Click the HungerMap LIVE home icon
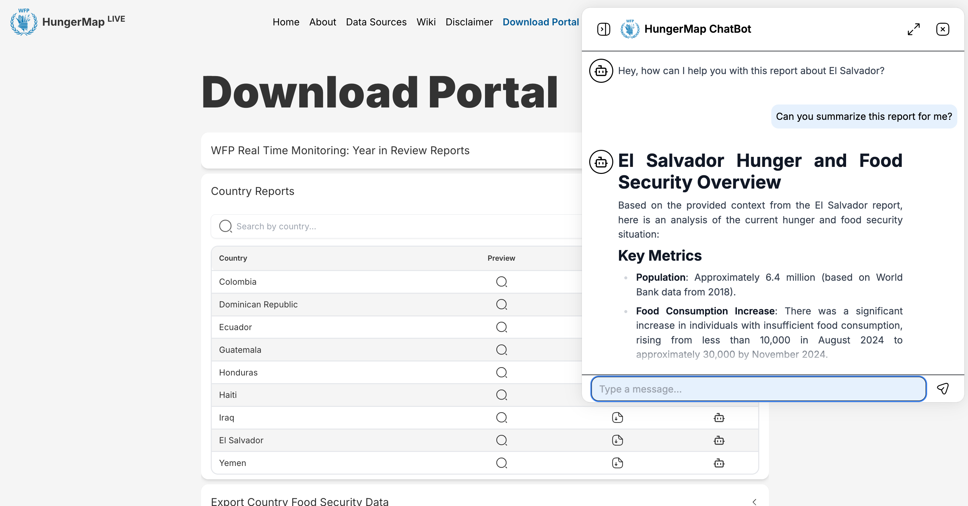Screen dimensions: 968x506 (x=24, y=22)
